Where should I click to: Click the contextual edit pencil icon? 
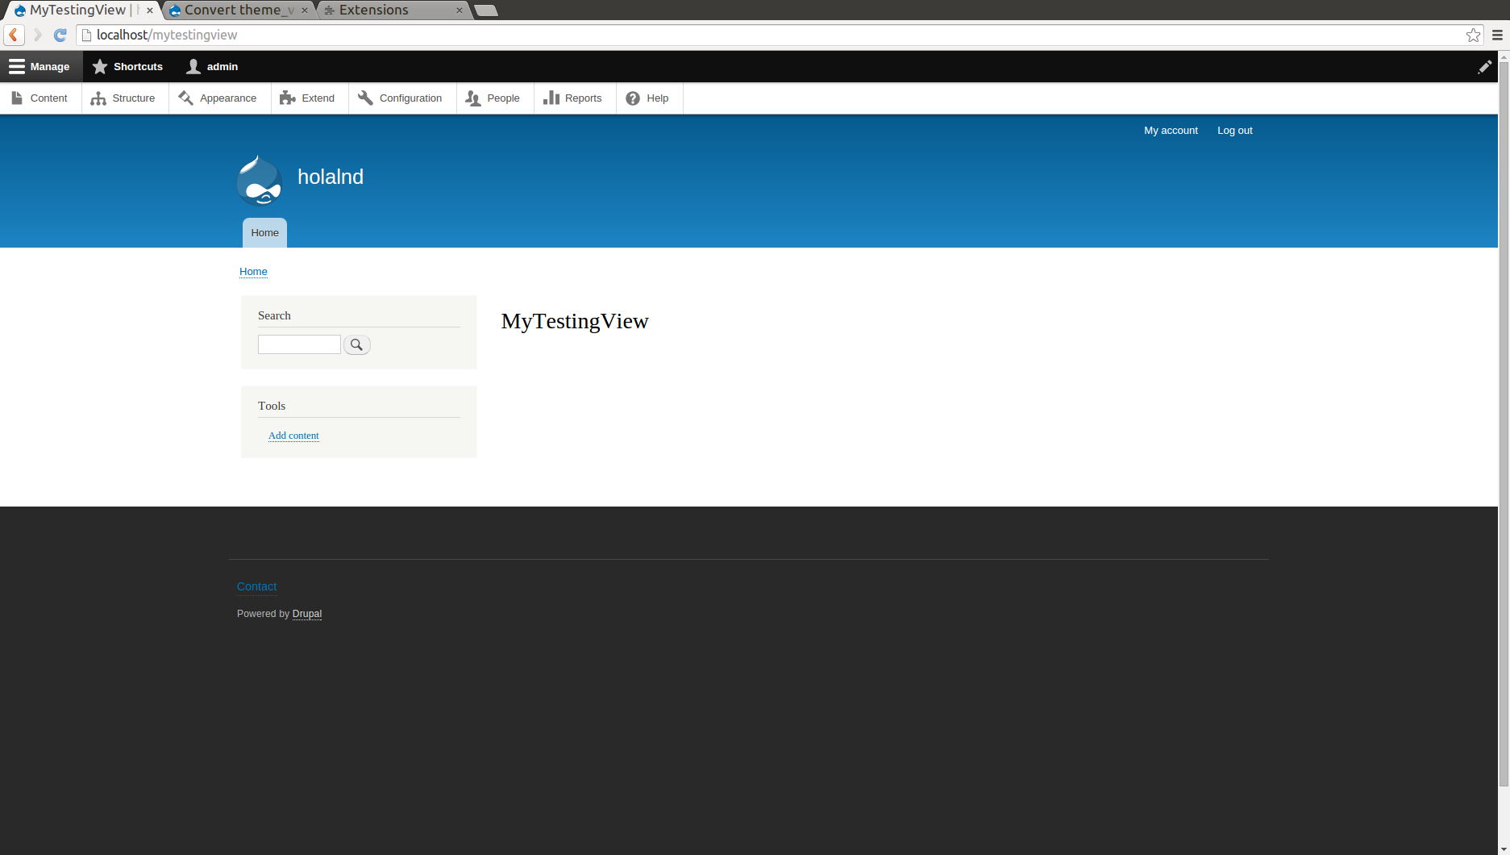(1484, 66)
